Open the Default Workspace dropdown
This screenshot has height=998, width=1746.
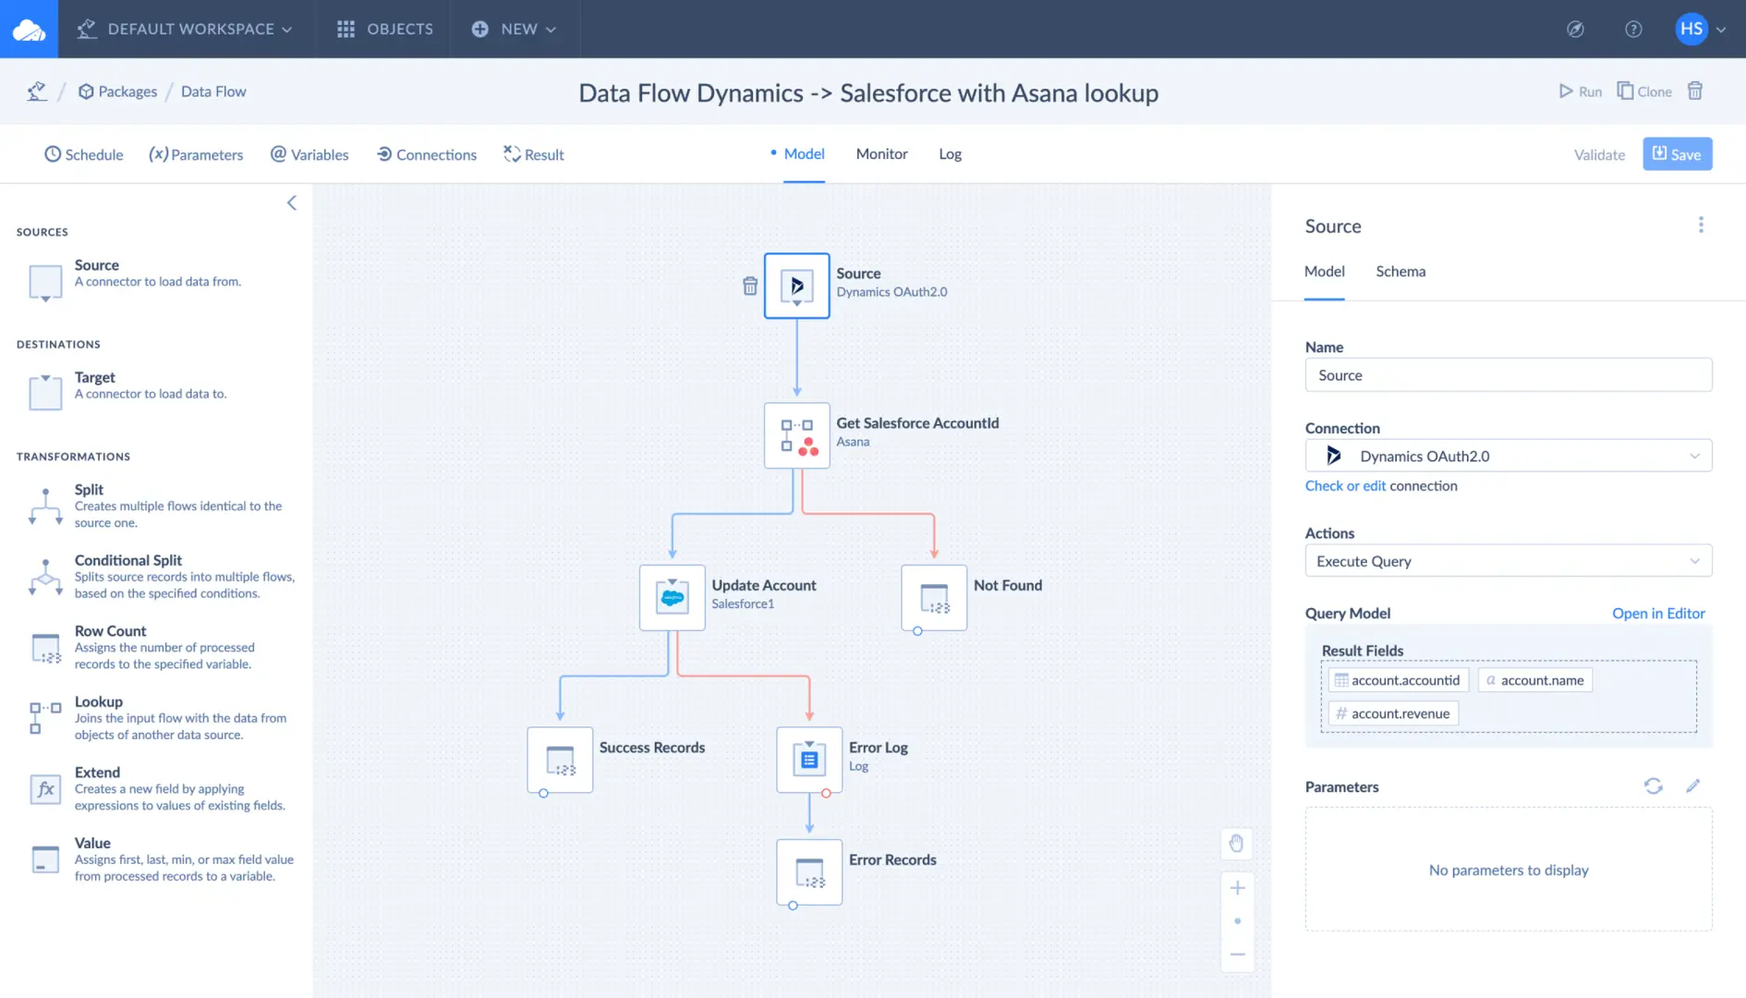tap(186, 30)
